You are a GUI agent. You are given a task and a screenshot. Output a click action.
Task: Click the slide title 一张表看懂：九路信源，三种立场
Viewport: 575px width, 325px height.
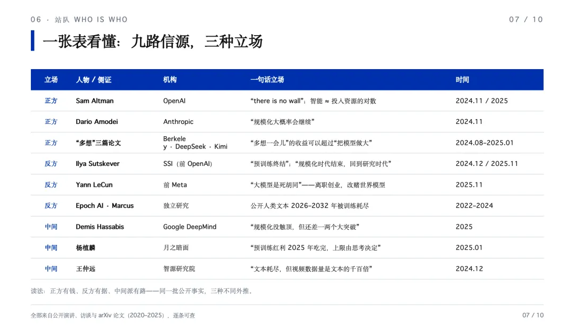(x=153, y=41)
